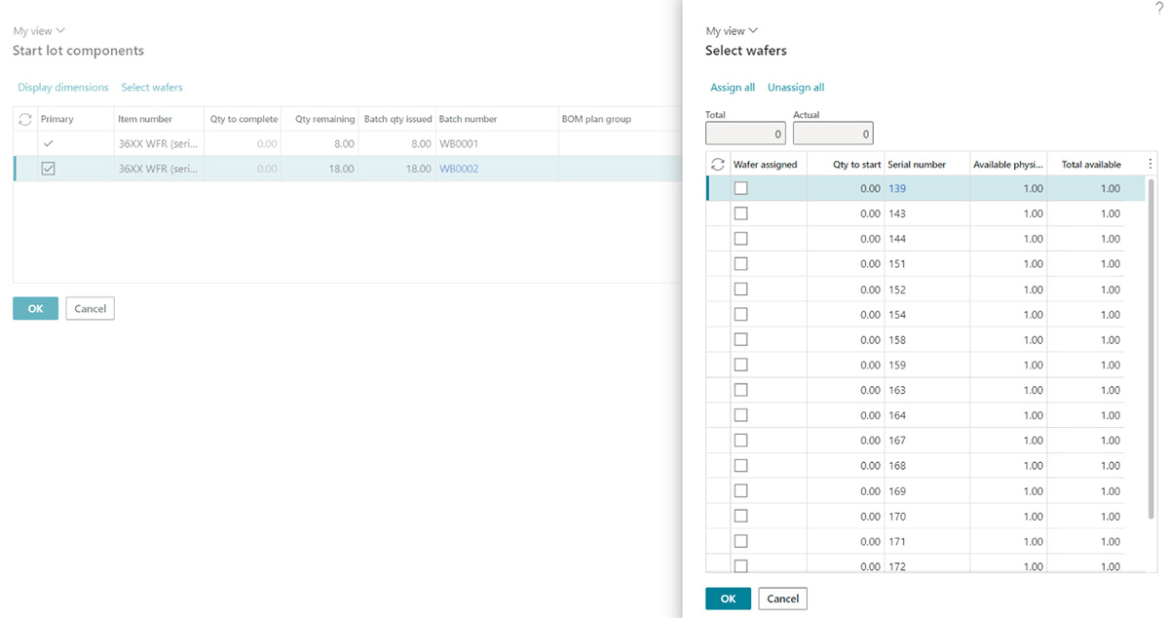Open batch number link WB0002

[459, 169]
